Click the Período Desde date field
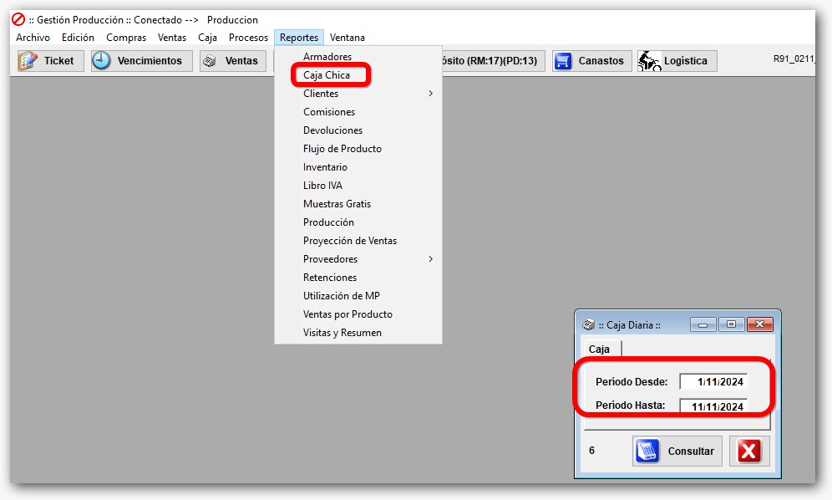This screenshot has height=500, width=832. coord(713,382)
